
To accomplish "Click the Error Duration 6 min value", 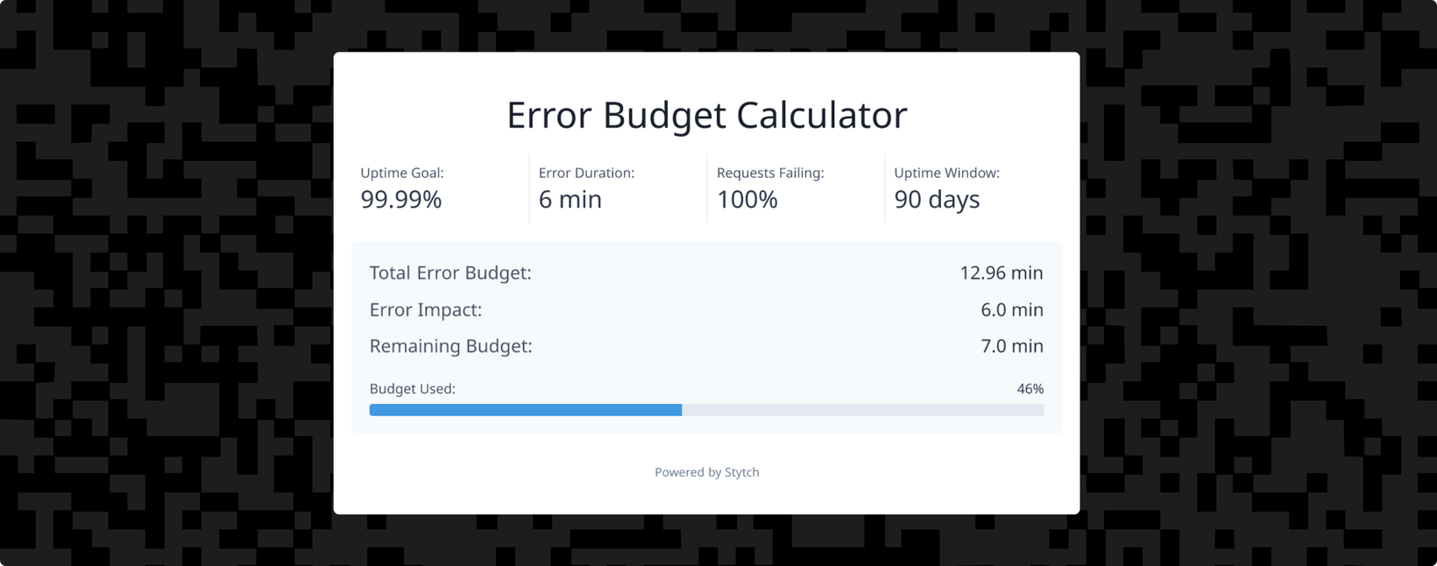I will coord(570,200).
